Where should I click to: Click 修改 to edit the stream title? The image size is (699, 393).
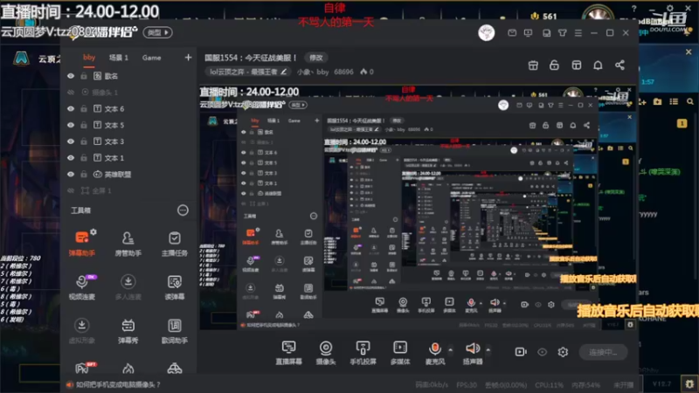(x=316, y=58)
